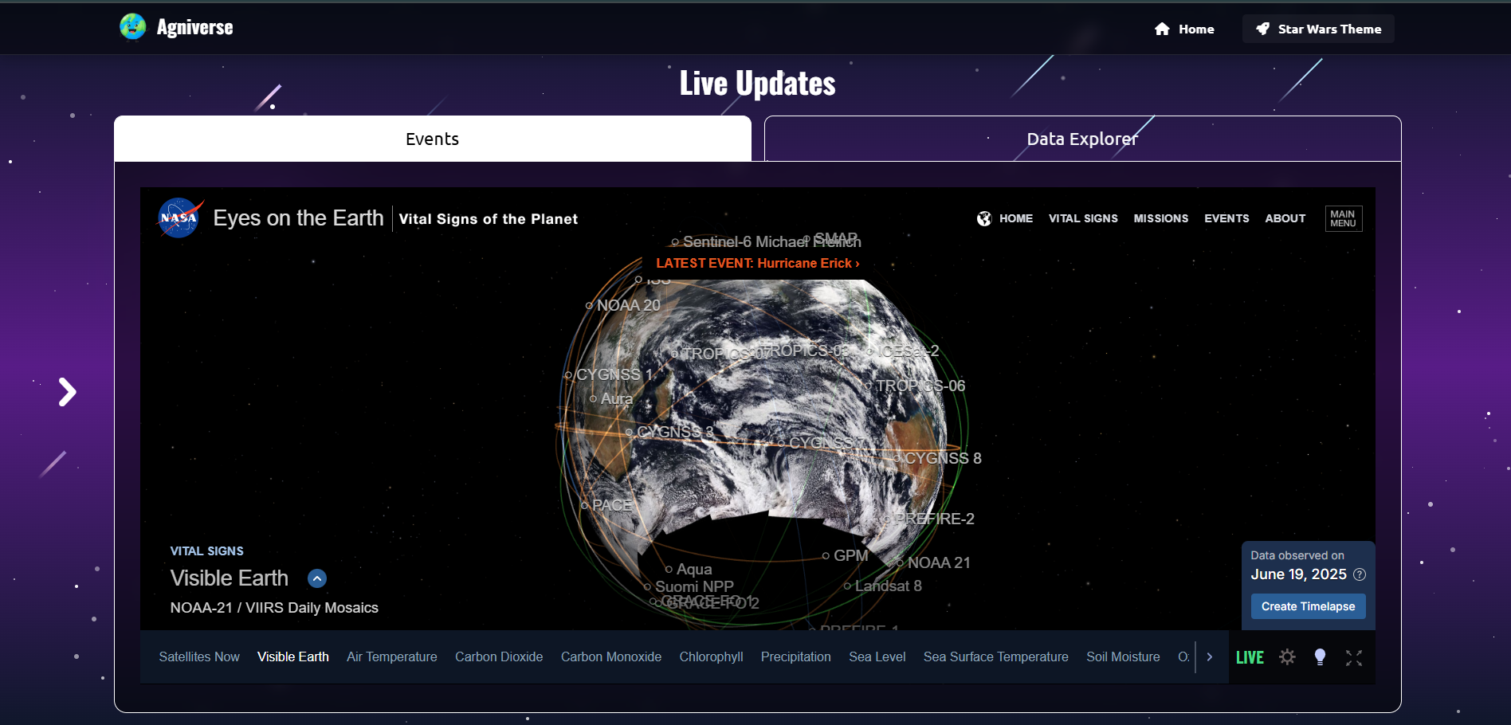
Task: Click the Eyes on the Earth title
Action: point(298,218)
